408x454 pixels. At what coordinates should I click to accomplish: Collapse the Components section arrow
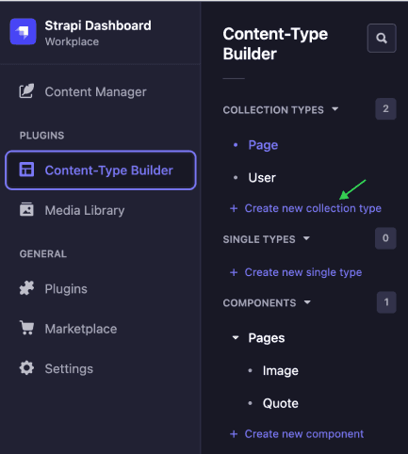tap(307, 302)
